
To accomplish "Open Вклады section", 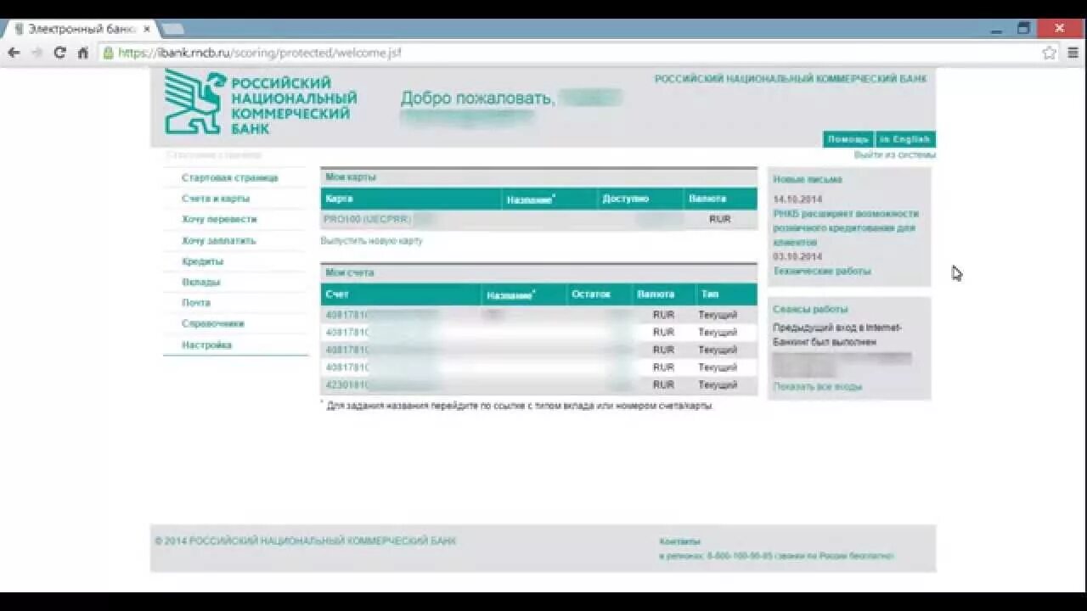I will 200,282.
